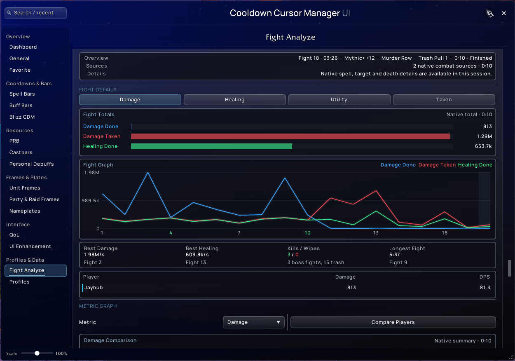Open the Favorite sidebar entry
The width and height of the screenshot is (515, 361).
coord(20,70)
